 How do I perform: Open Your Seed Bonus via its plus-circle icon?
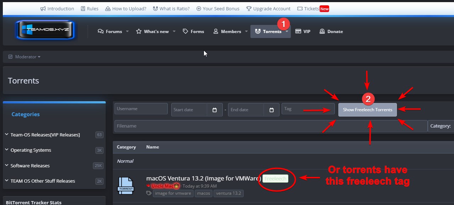pyautogui.click(x=199, y=9)
